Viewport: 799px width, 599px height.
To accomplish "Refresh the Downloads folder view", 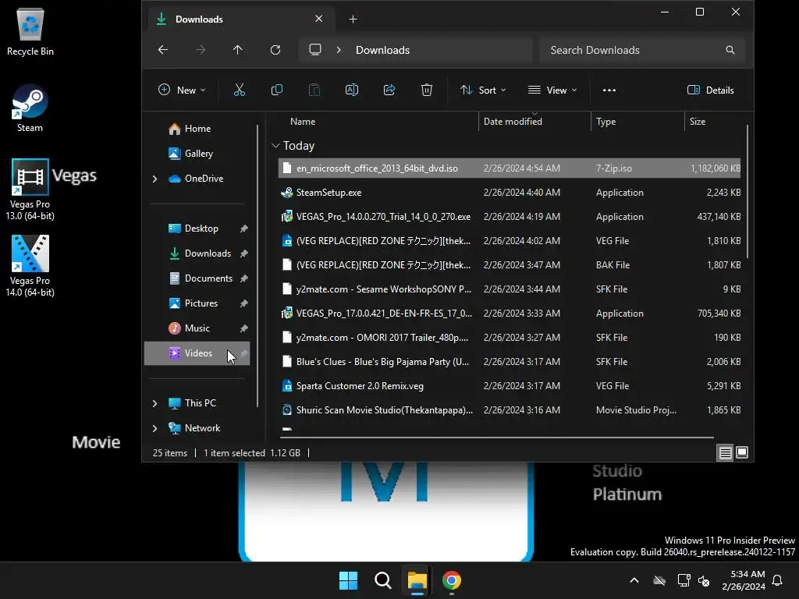I will 275,50.
